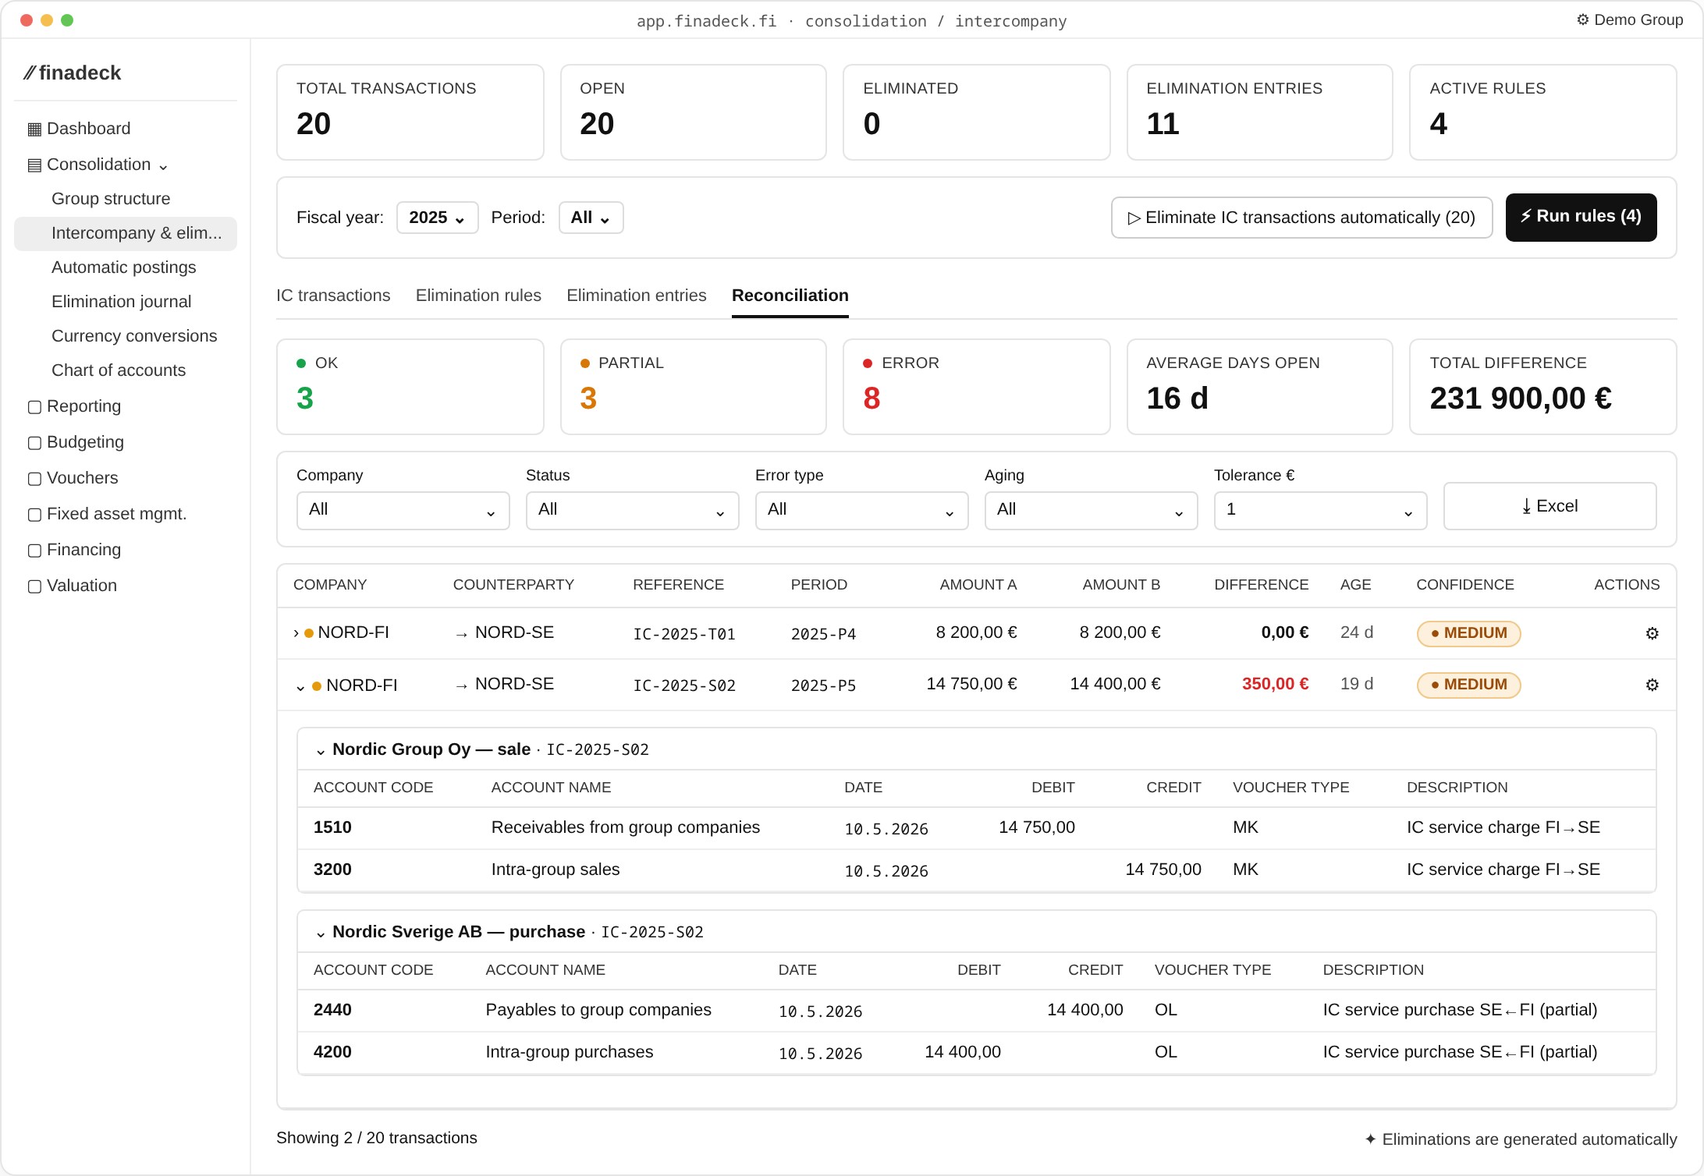1704x1176 pixels.
Task: Open the Period All dropdown
Action: tap(591, 218)
